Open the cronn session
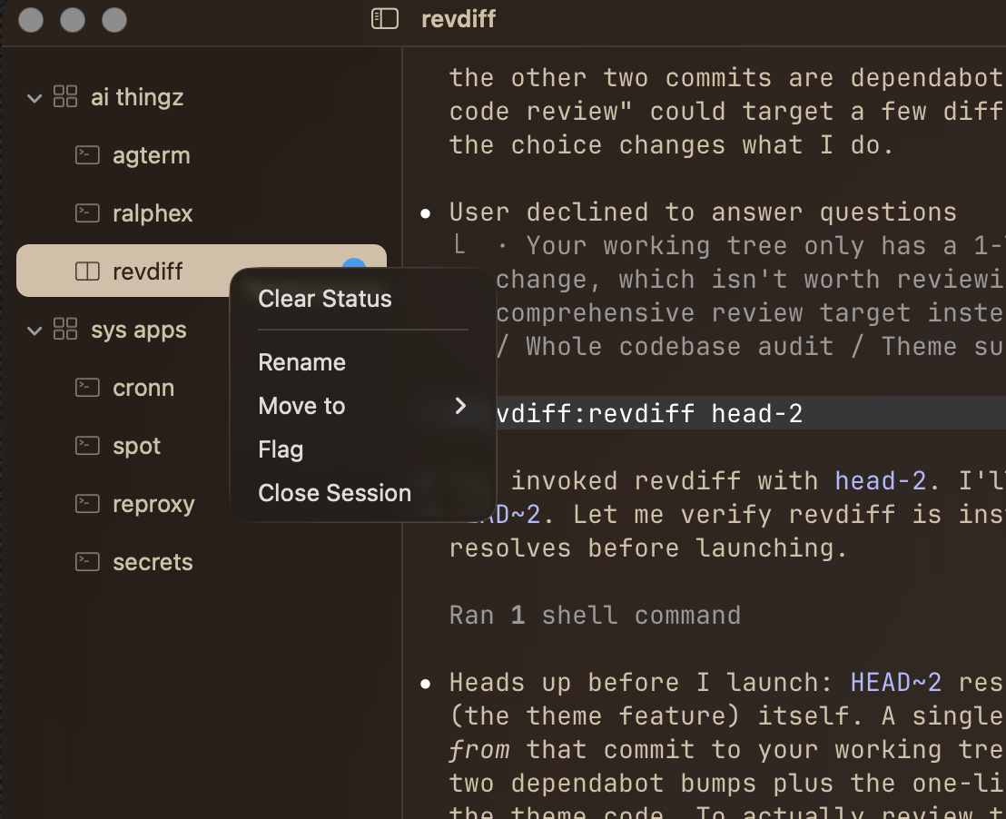Screen dimensions: 1006x819 pos(143,388)
